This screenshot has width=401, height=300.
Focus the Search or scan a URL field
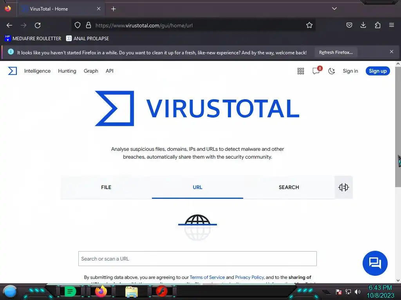197,259
